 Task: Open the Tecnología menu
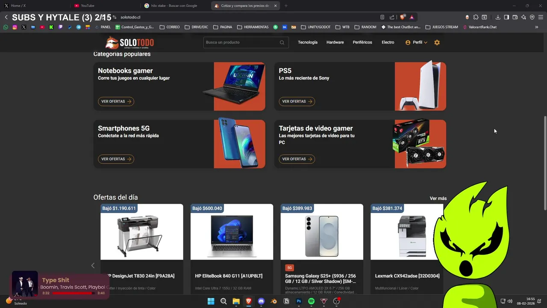308,42
